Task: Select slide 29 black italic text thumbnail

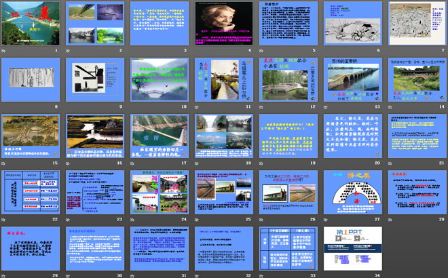Action: [31, 249]
